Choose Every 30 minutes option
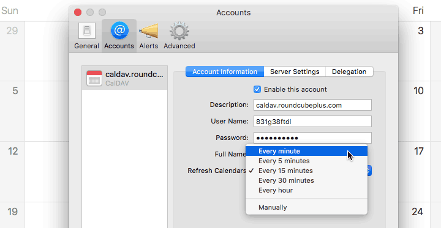The image size is (441, 228). 307,180
